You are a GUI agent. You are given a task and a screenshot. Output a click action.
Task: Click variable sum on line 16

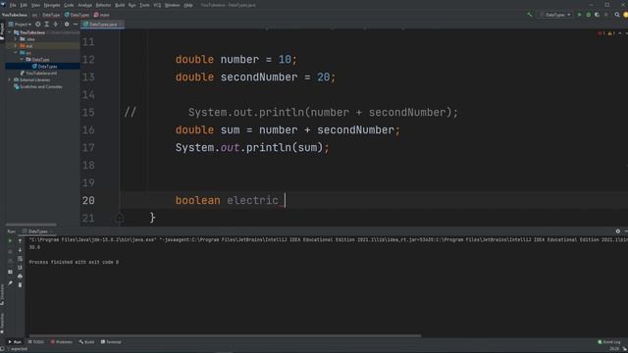click(231, 130)
